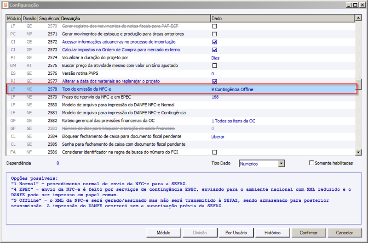The height and width of the screenshot is (243, 368).
Task: Click sequence number 2572
Action: point(52,42)
